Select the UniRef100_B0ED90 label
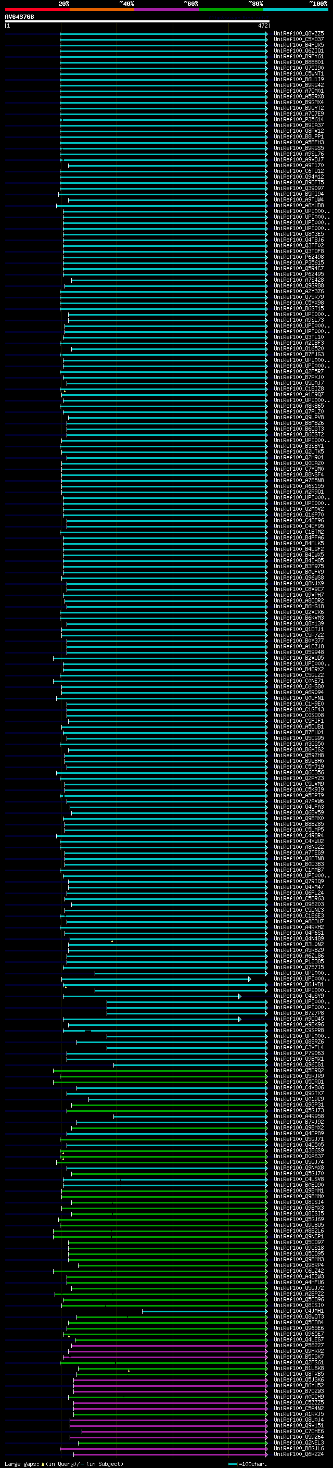Viewport: 333px width, 1468px height. pyautogui.click(x=299, y=1185)
